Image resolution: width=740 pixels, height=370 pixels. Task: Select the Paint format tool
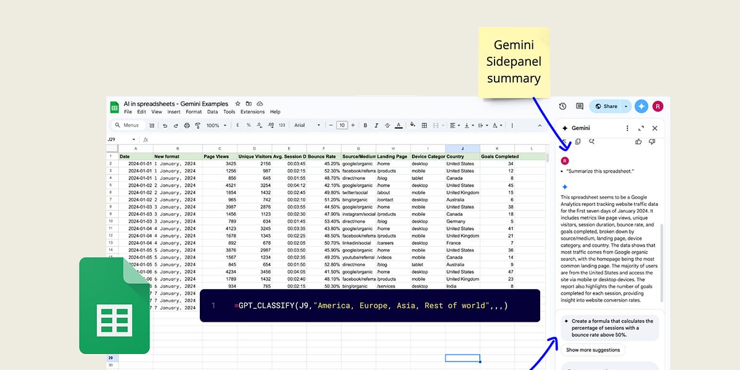[x=197, y=125]
